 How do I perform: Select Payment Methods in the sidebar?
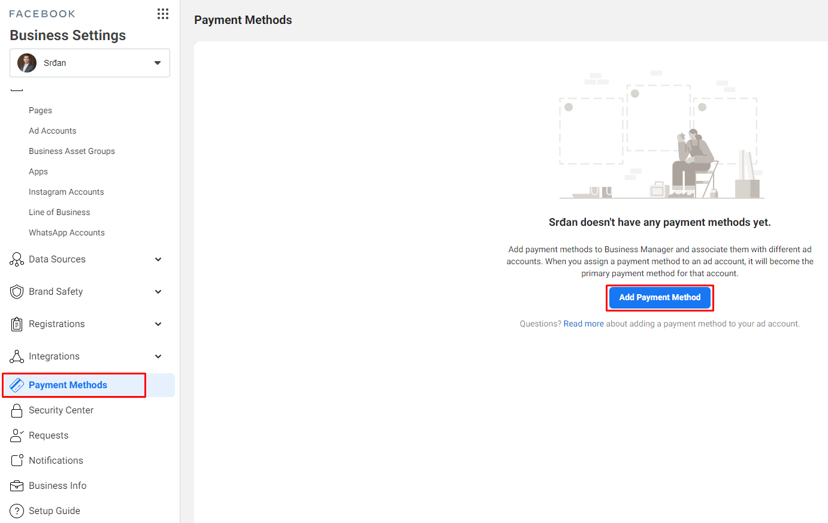pos(89,385)
